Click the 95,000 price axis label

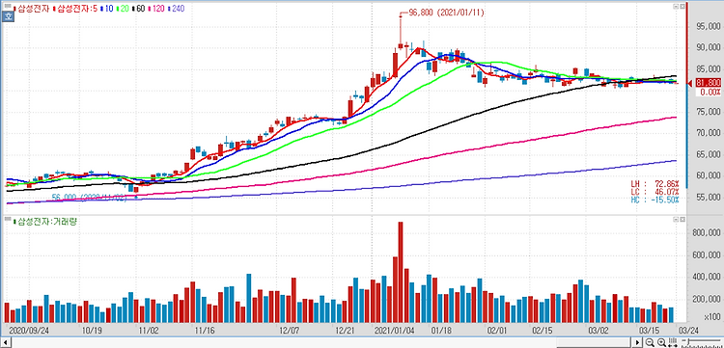click(x=708, y=26)
